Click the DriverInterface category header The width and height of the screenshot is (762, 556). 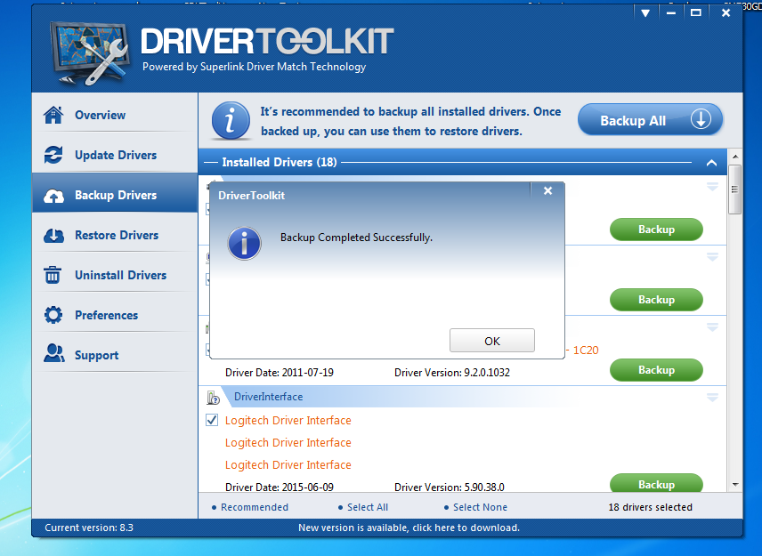click(x=268, y=397)
